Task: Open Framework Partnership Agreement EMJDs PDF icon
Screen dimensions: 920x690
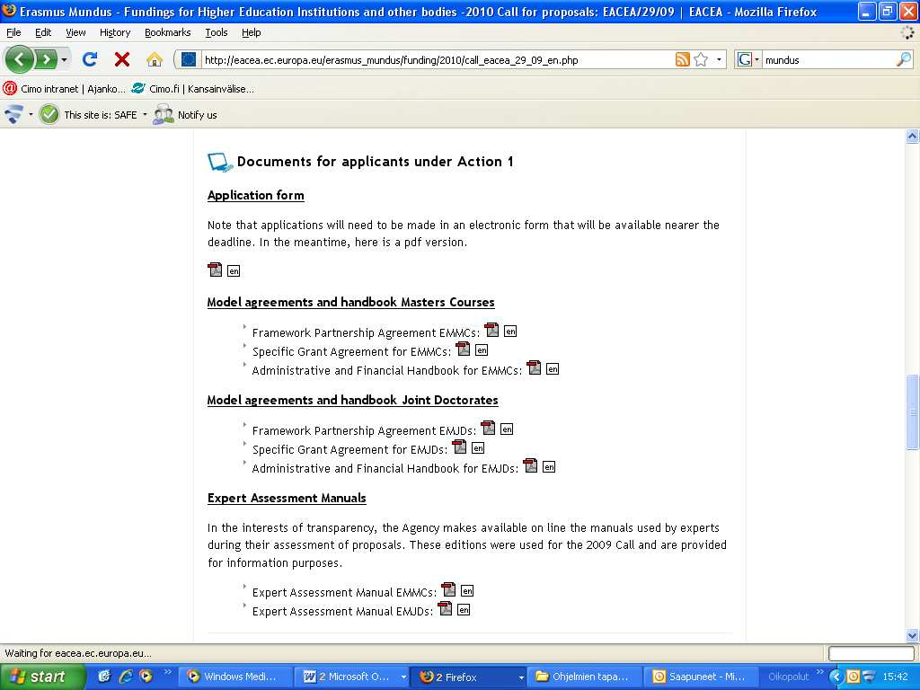Action: (x=488, y=428)
